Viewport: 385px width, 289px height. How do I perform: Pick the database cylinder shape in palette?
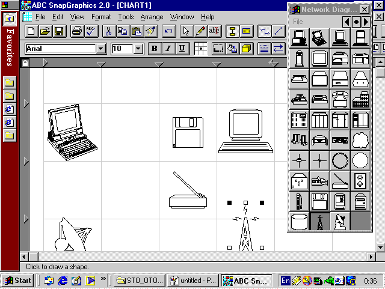pyautogui.click(x=299, y=222)
